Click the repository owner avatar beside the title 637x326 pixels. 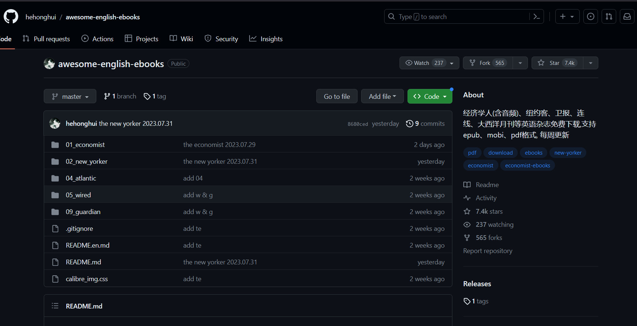(49, 64)
